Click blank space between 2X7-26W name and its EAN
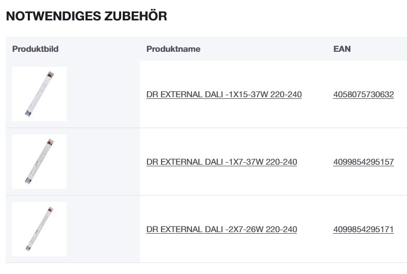The image size is (407, 274). (315, 230)
